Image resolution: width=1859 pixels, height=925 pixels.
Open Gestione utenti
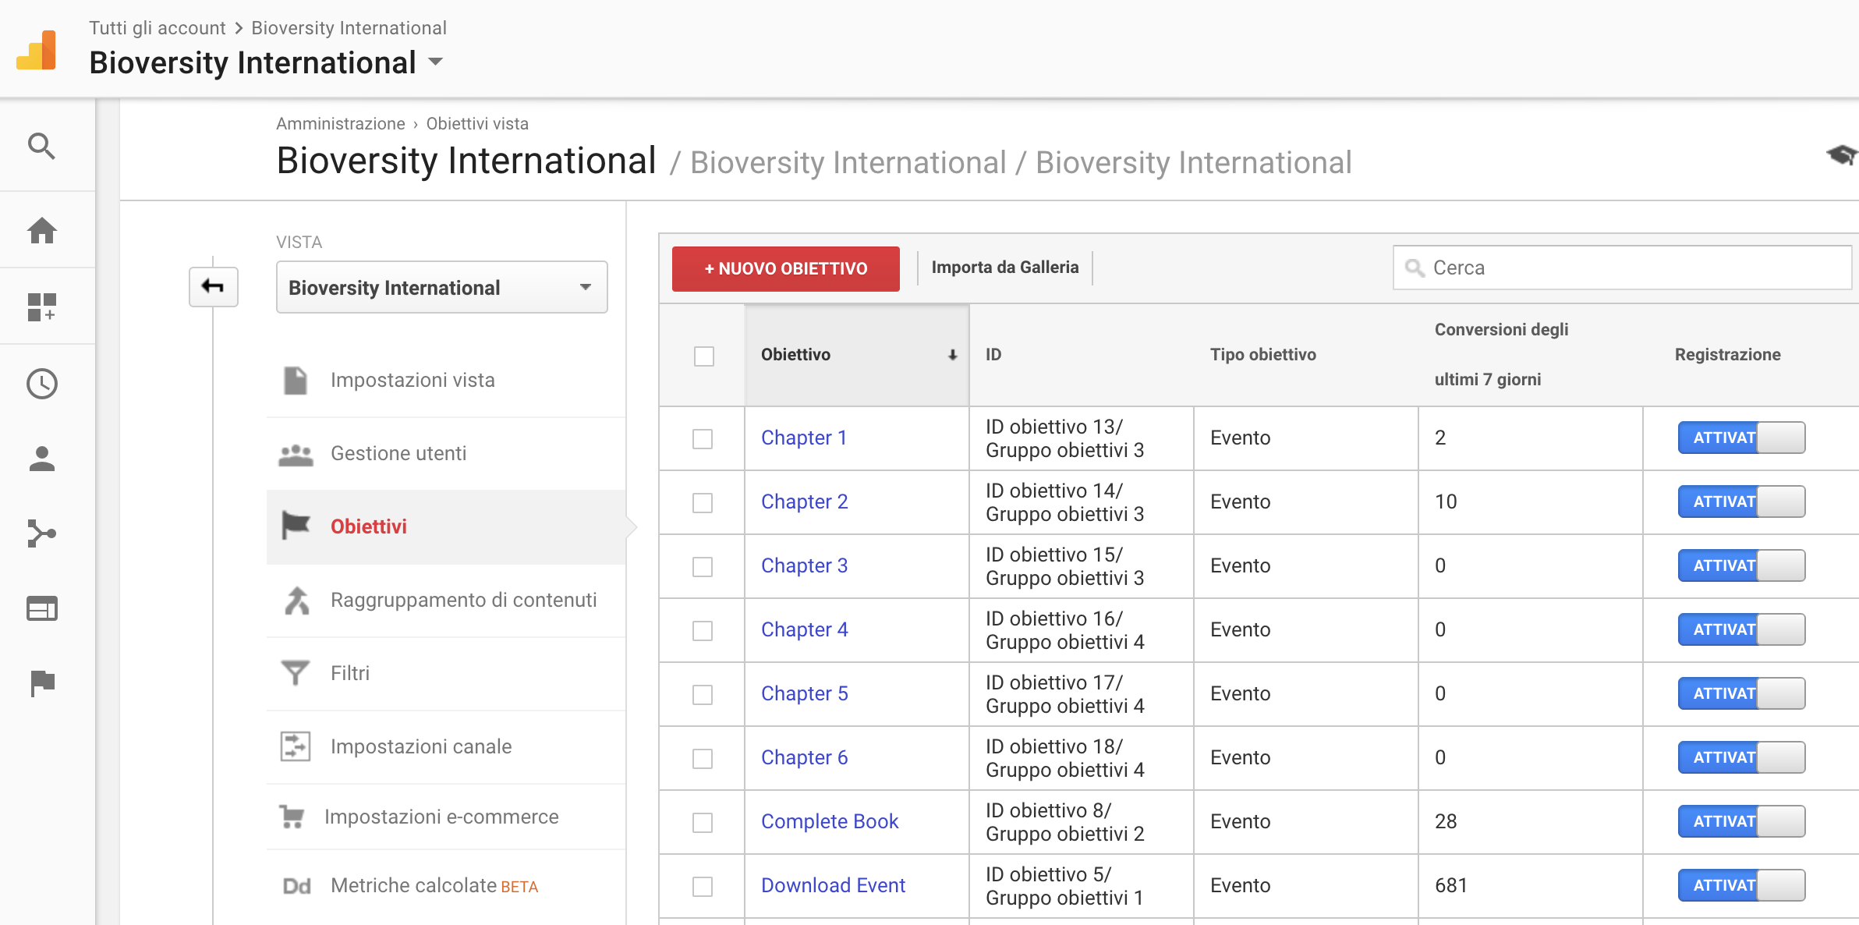click(398, 453)
